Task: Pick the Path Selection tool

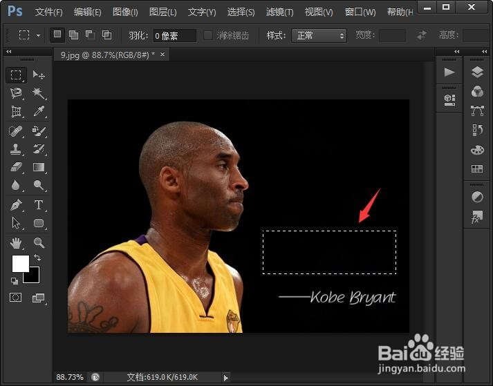Action: 16,223
